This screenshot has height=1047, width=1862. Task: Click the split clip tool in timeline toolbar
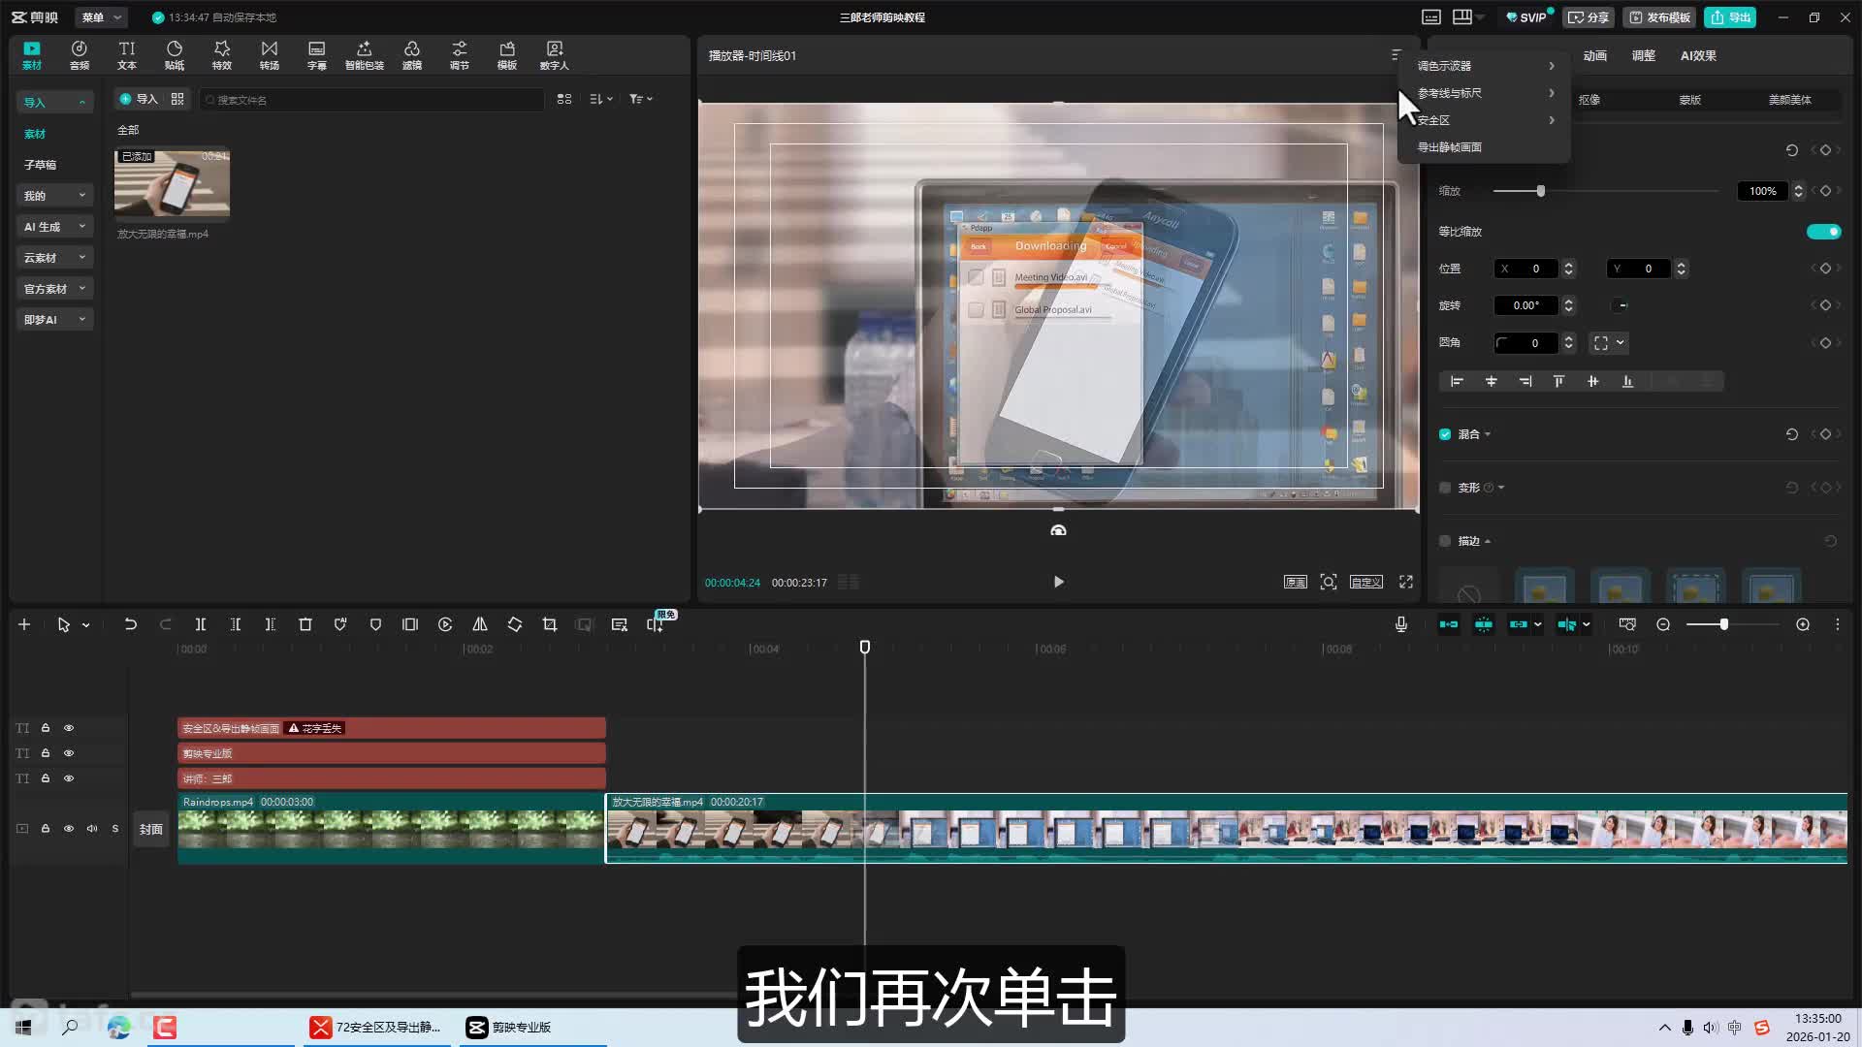201,625
